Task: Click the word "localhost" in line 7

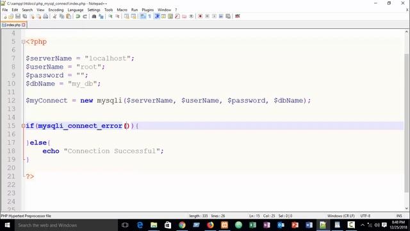Action: 108,58
